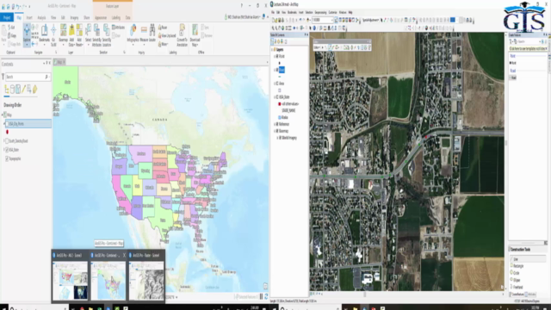Click the Add Data icon in ArcMap toolbar

click(x=308, y=20)
